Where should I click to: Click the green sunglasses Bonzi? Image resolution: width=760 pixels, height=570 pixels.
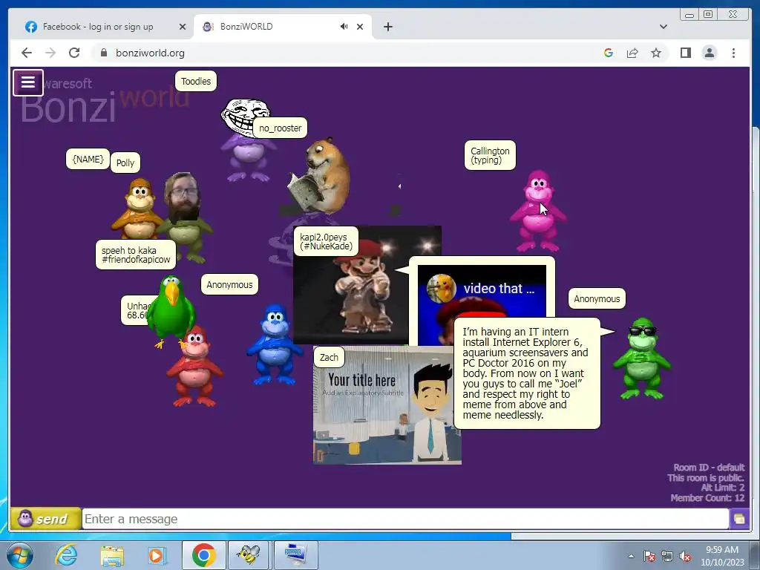(x=642, y=358)
